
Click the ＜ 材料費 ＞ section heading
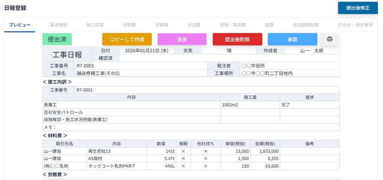(x=55, y=135)
